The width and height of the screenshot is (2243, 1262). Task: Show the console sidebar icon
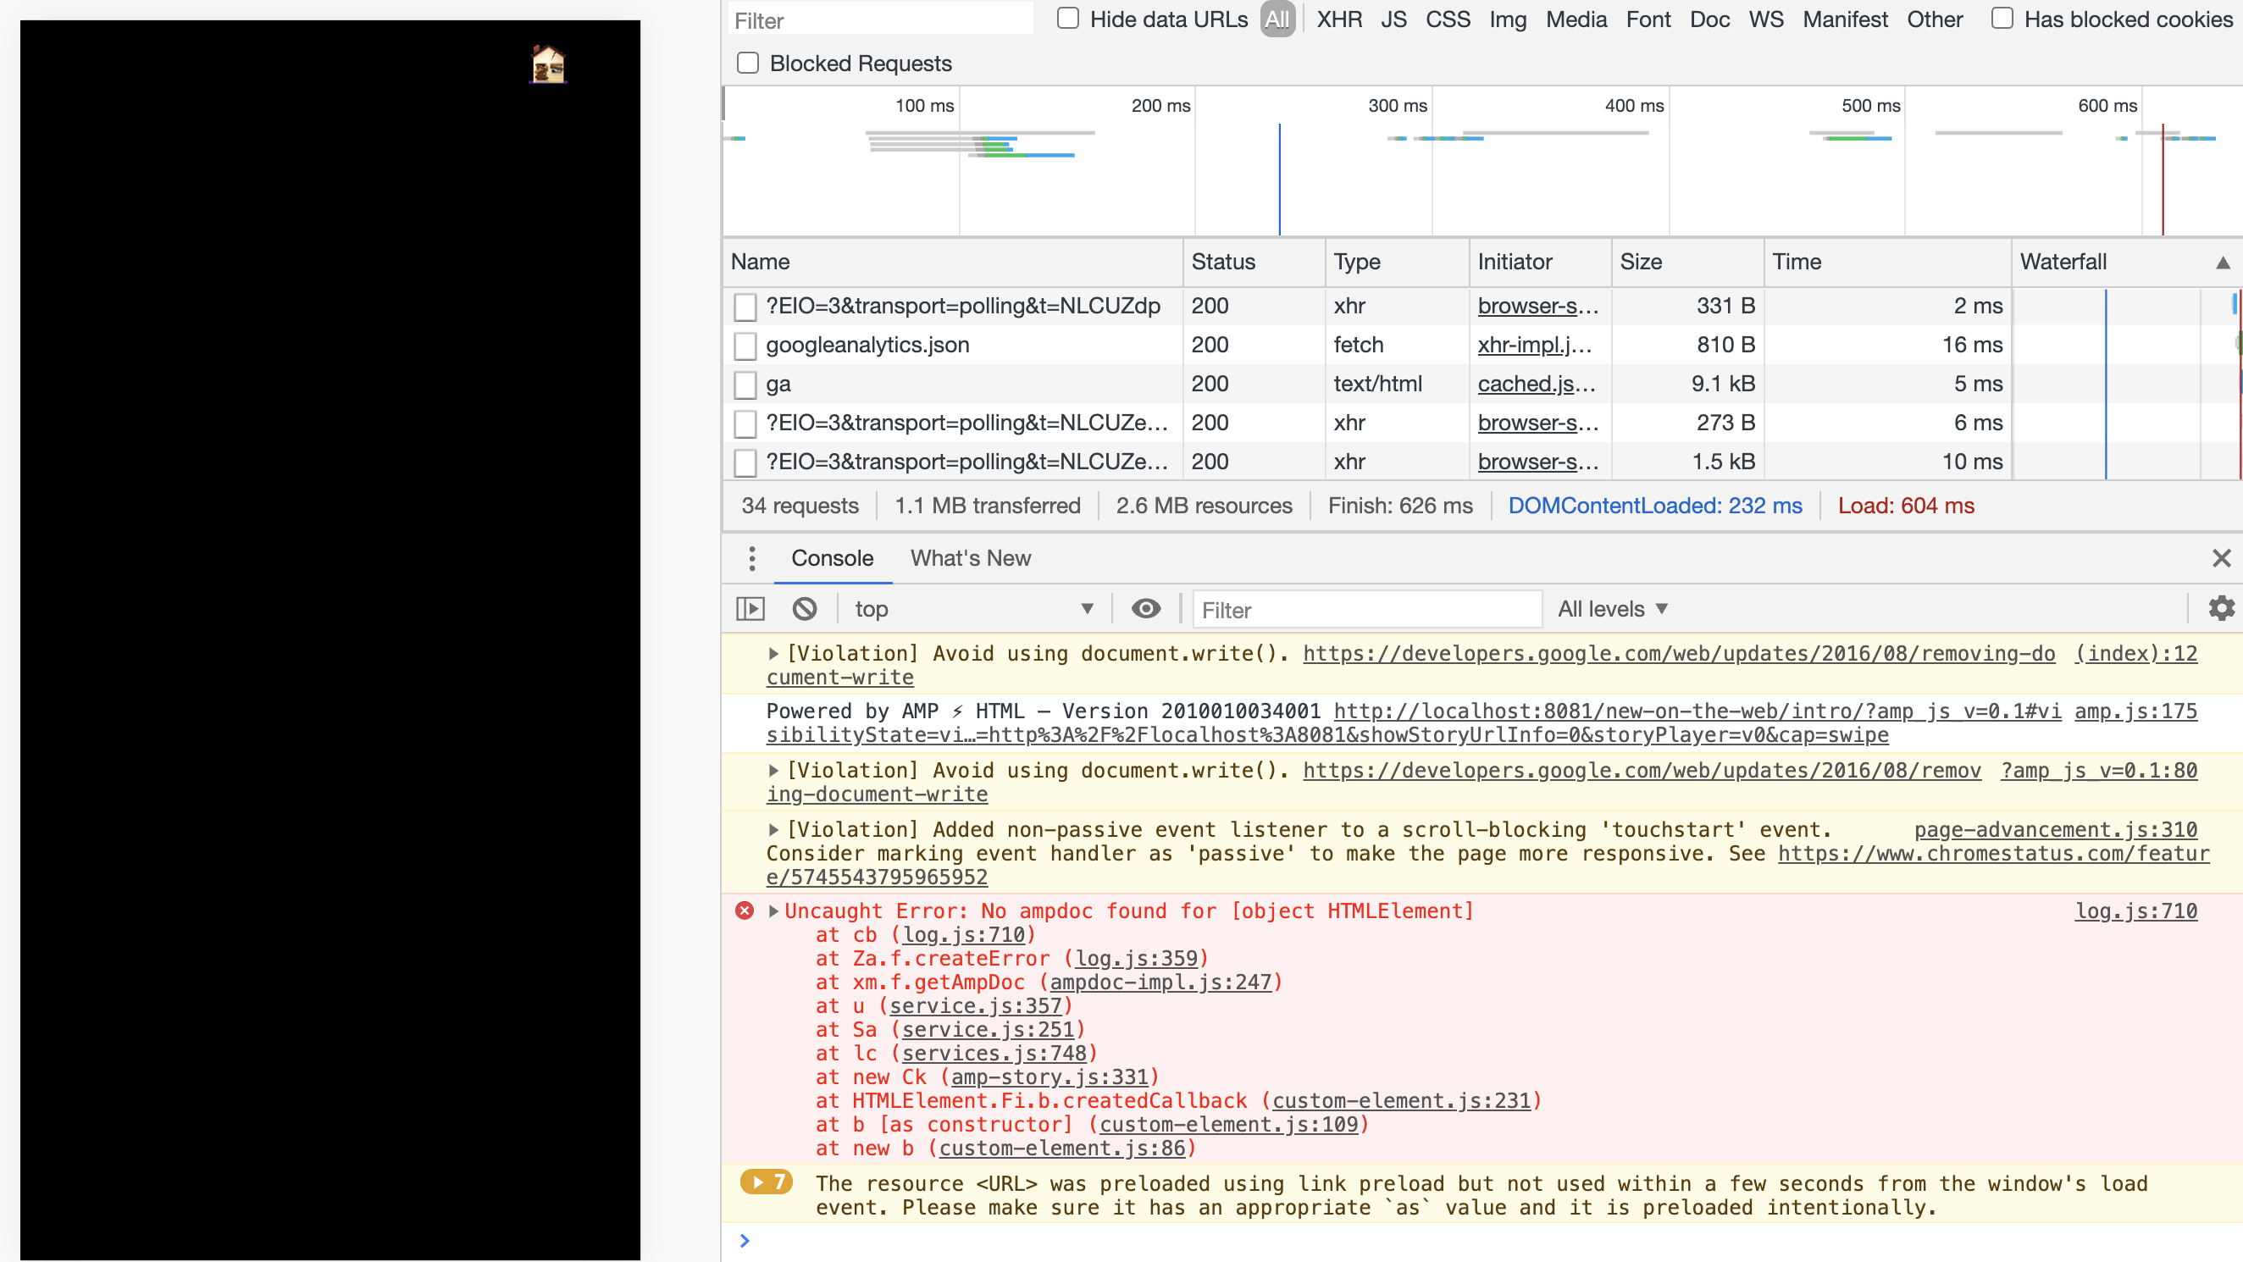[750, 608]
